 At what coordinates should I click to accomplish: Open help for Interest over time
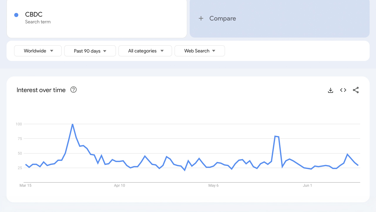pos(73,90)
